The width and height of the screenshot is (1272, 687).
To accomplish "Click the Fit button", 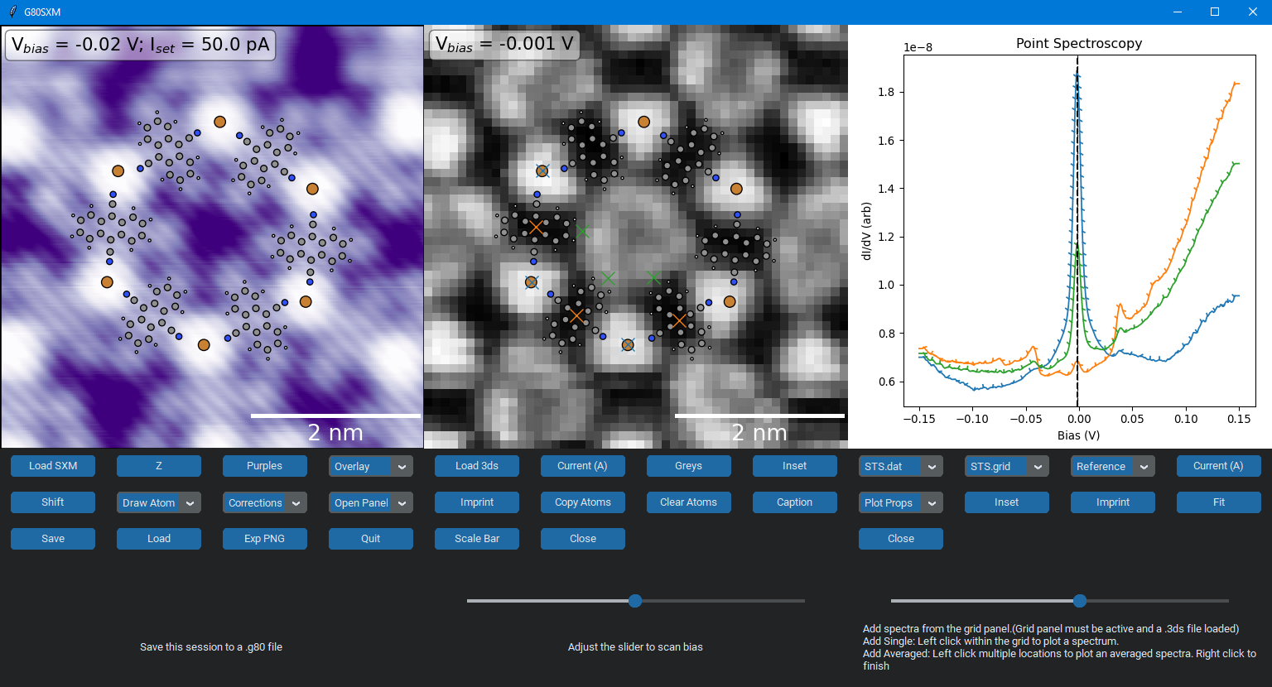I will click(x=1219, y=502).
